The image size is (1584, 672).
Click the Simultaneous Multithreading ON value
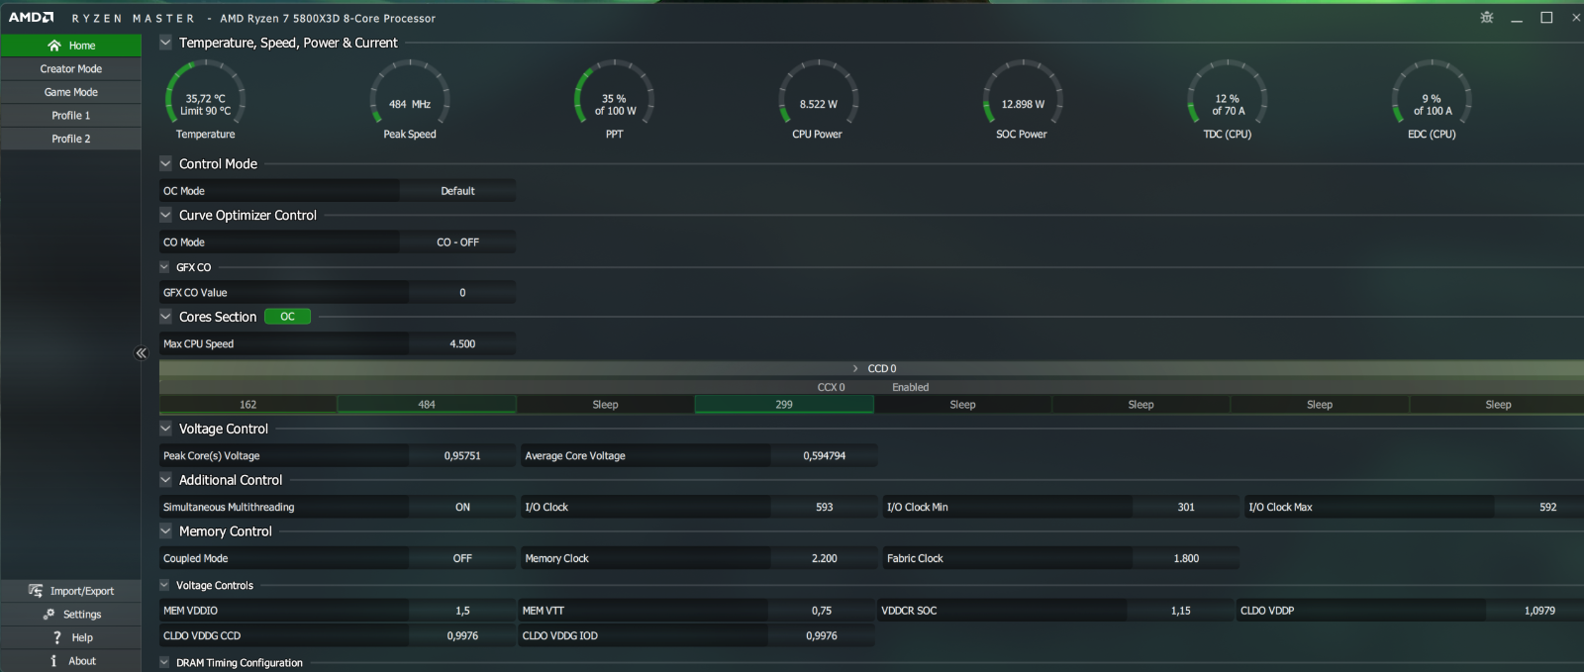pyautogui.click(x=462, y=507)
